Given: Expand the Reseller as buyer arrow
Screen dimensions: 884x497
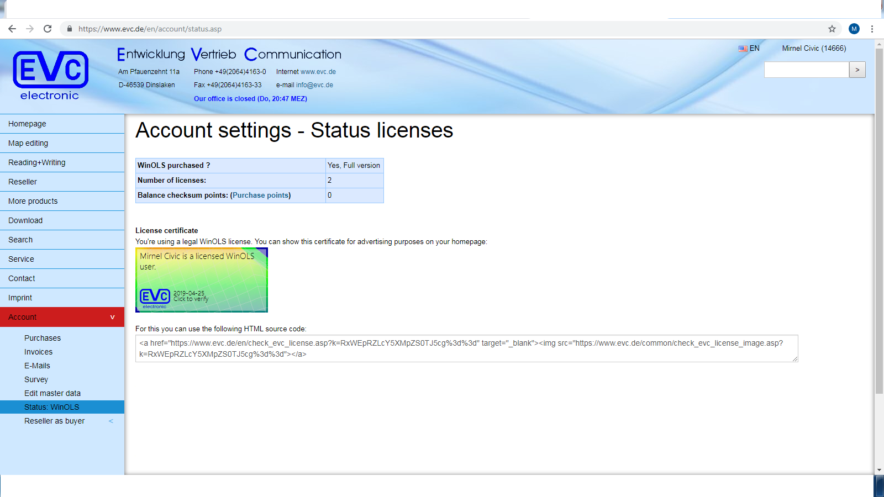Looking at the screenshot, I should click(111, 421).
